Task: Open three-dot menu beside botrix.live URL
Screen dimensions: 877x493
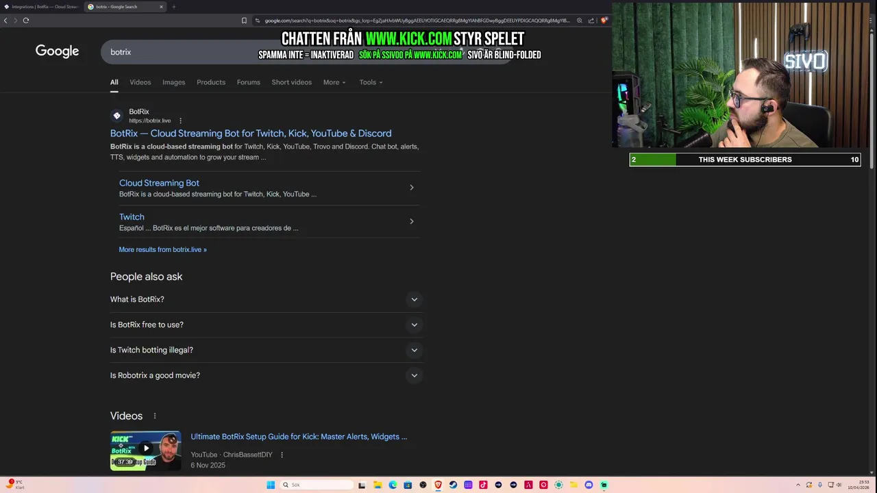Action: point(181,121)
